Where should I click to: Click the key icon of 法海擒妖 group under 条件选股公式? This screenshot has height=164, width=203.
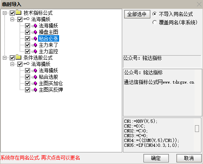[26, 64]
